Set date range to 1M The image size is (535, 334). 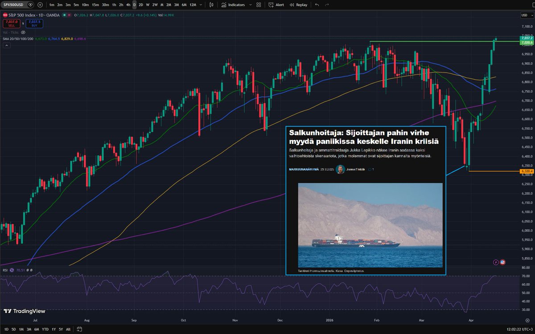pyautogui.click(x=21, y=329)
